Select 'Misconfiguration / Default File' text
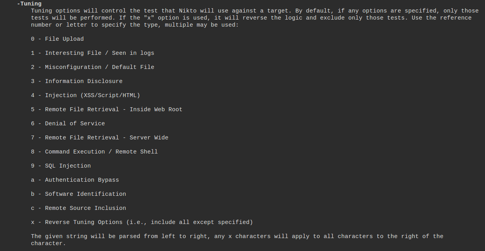This screenshot has width=485, height=251. click(100, 67)
